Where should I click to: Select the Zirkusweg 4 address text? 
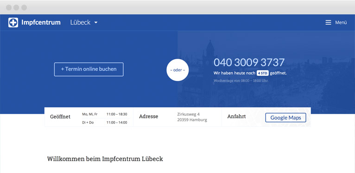[188, 114]
